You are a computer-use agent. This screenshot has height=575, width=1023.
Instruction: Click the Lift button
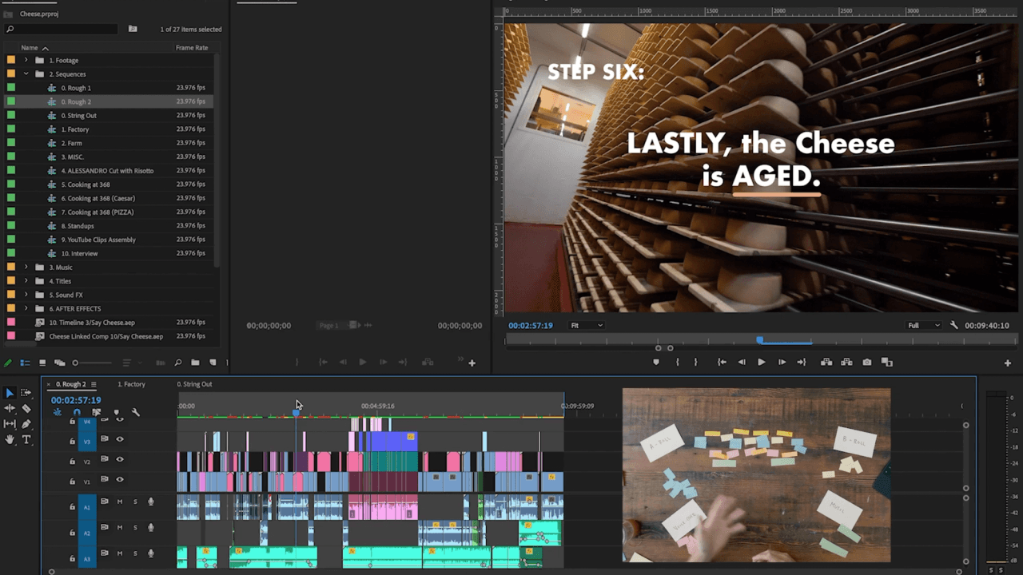click(x=826, y=362)
